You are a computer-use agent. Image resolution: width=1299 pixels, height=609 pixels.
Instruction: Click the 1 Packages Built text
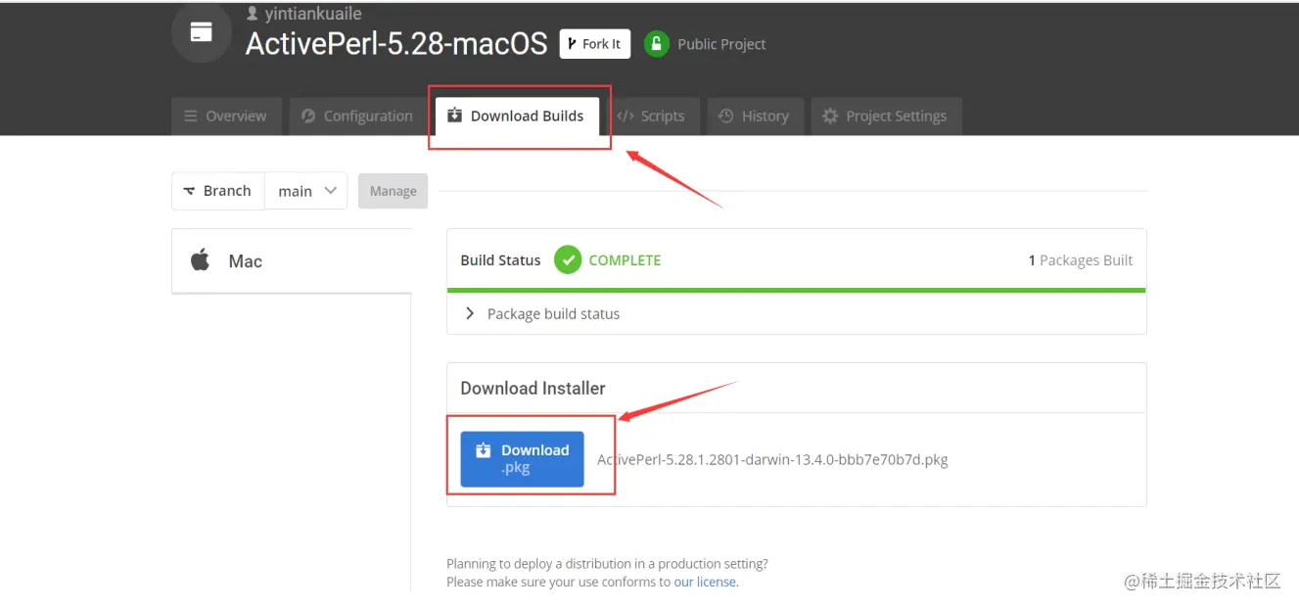click(x=1081, y=260)
